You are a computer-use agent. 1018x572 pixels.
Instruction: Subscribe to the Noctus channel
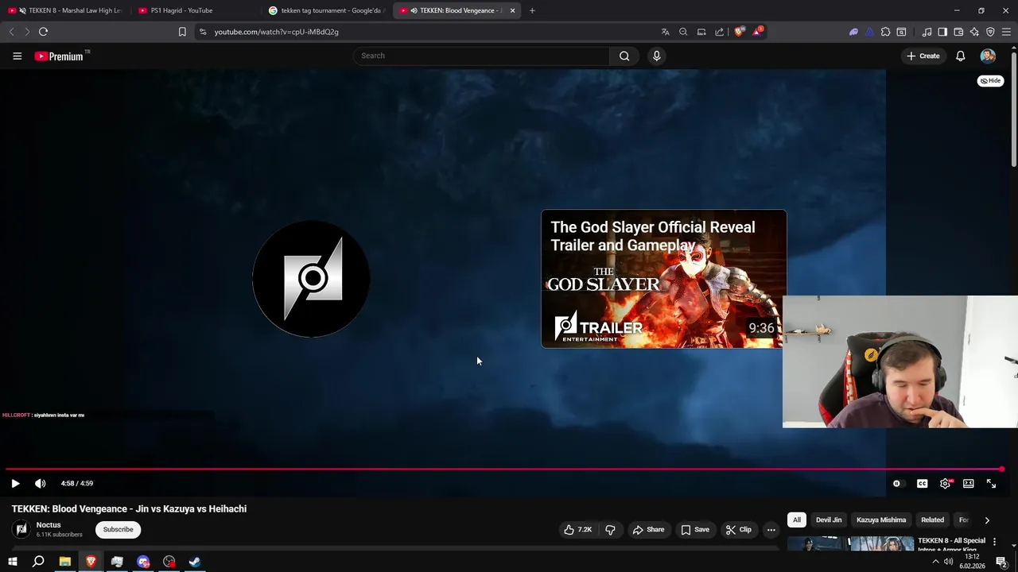point(118,530)
